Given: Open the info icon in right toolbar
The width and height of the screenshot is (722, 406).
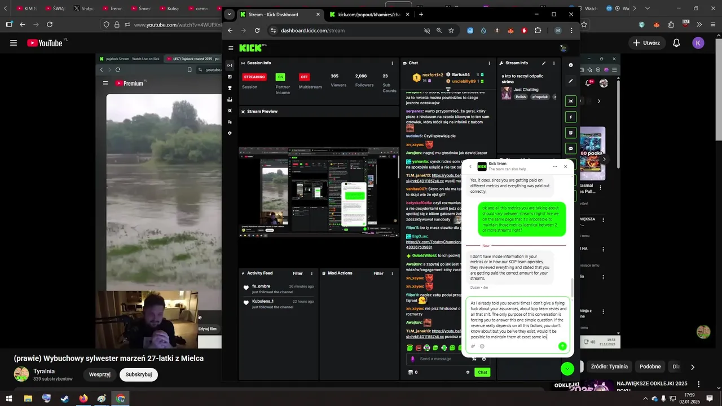Looking at the screenshot, I should [x=571, y=65].
